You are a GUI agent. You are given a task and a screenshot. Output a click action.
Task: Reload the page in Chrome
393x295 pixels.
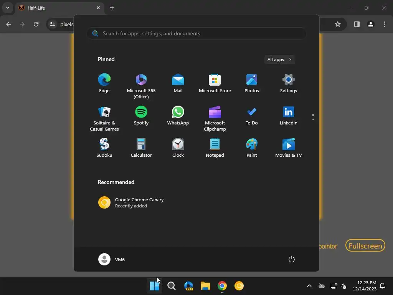36,24
